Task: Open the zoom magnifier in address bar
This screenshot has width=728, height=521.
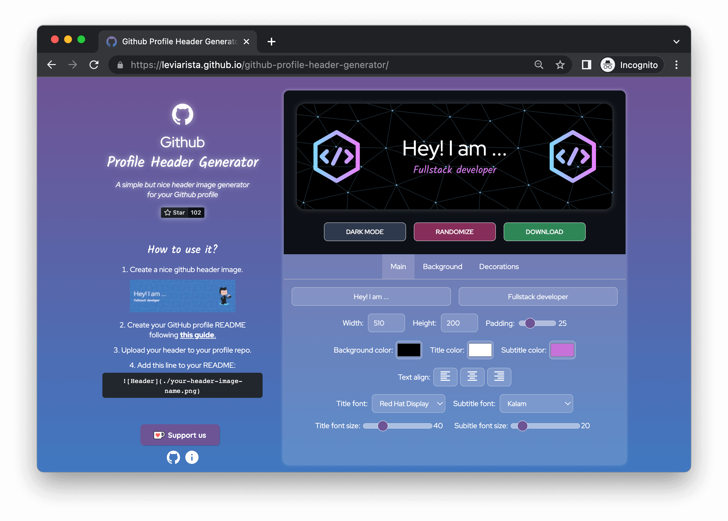Action: (x=539, y=65)
